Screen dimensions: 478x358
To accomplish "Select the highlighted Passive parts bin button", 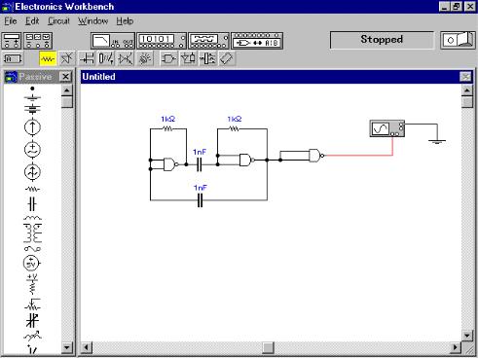I will point(48,59).
